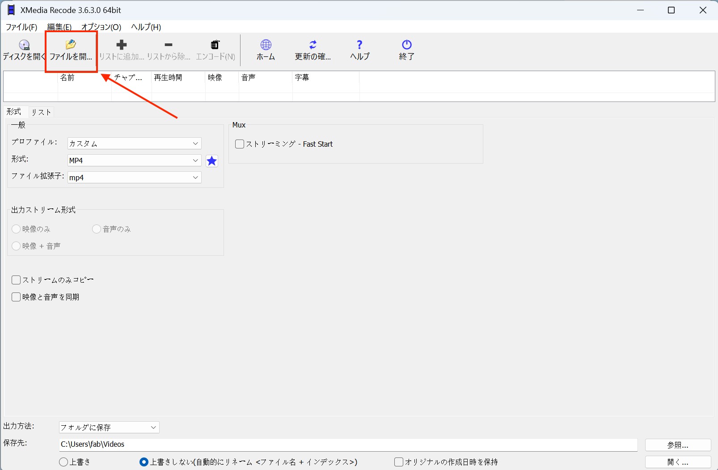Click the 保存先 path input field

click(348, 445)
